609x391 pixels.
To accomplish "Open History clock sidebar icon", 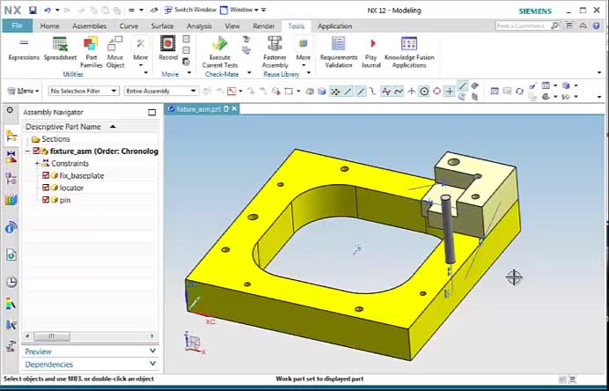I will tap(11, 282).
